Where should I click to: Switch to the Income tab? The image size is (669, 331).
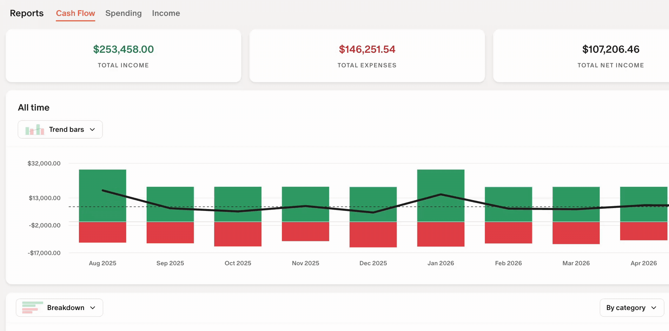point(166,13)
